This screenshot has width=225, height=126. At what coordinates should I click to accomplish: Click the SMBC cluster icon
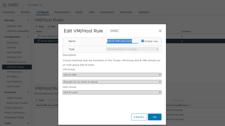click(x=5, y=5)
